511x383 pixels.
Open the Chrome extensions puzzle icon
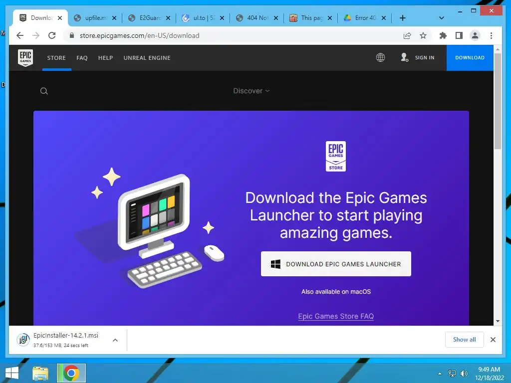point(443,35)
